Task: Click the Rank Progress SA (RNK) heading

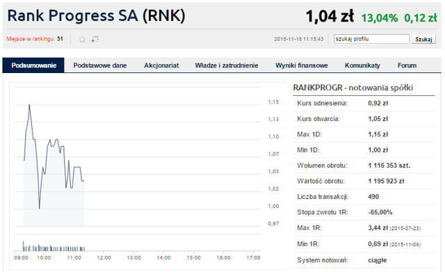Action: point(96,15)
